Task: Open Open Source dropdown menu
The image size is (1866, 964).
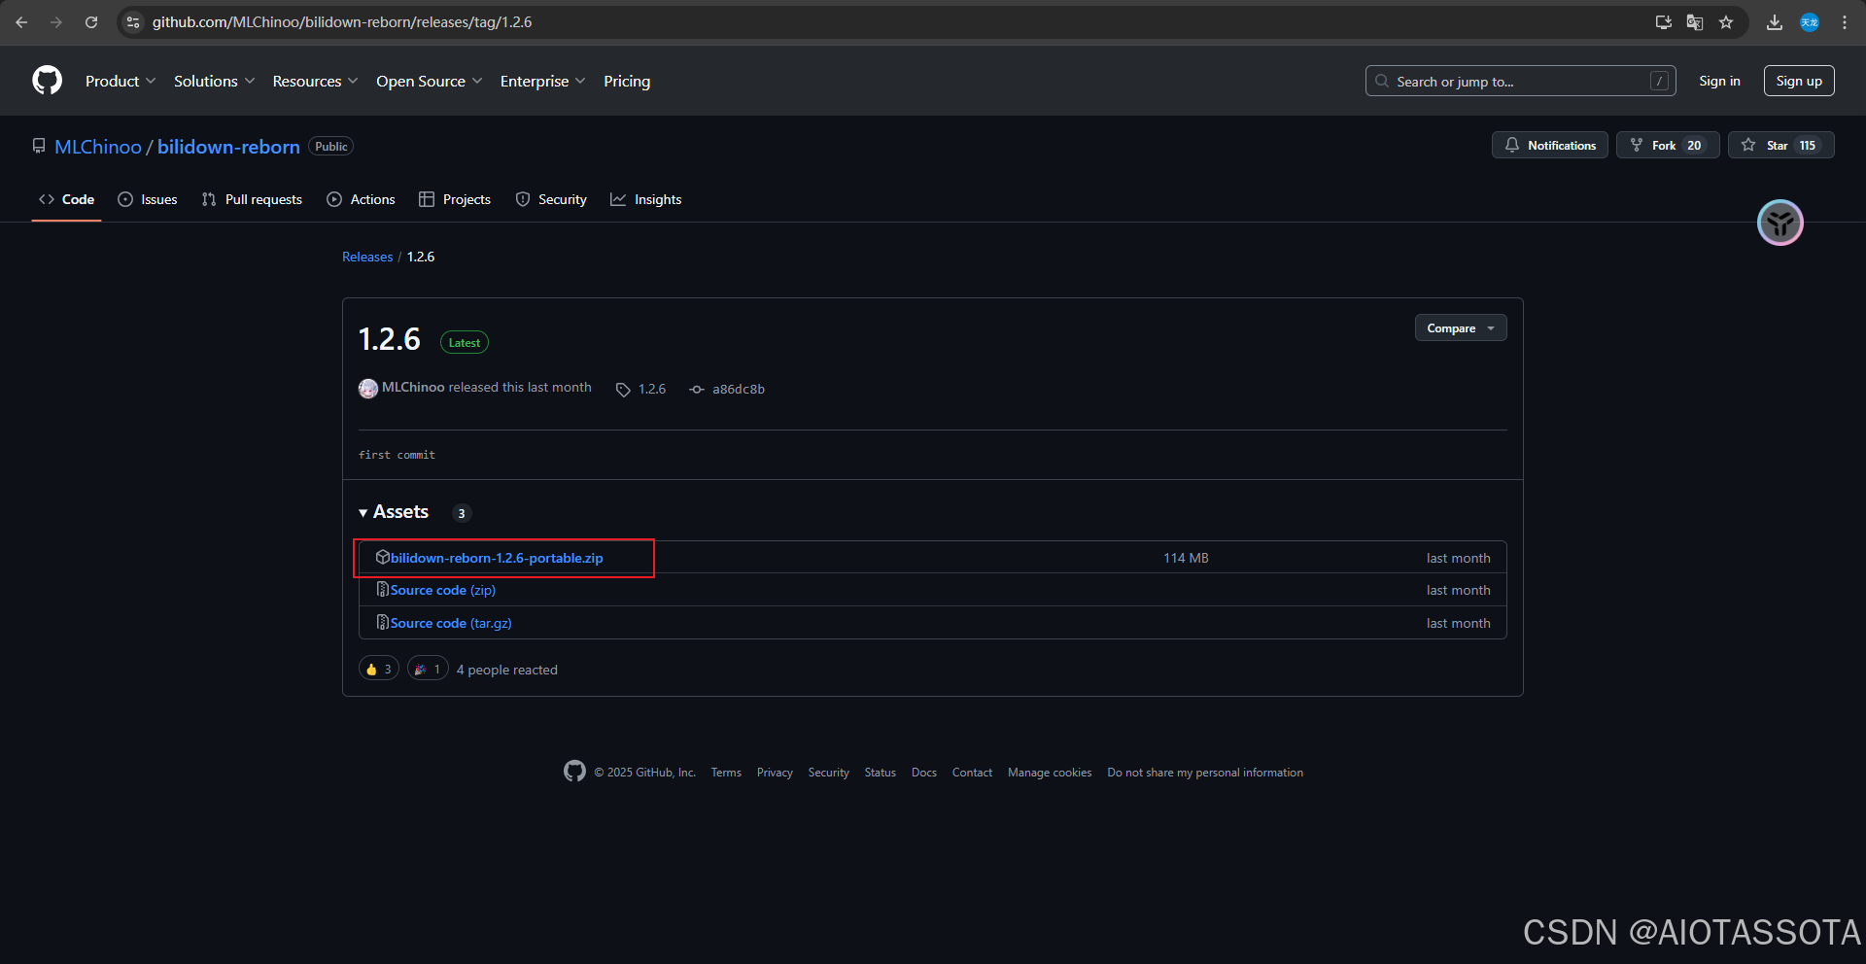Action: point(429,82)
